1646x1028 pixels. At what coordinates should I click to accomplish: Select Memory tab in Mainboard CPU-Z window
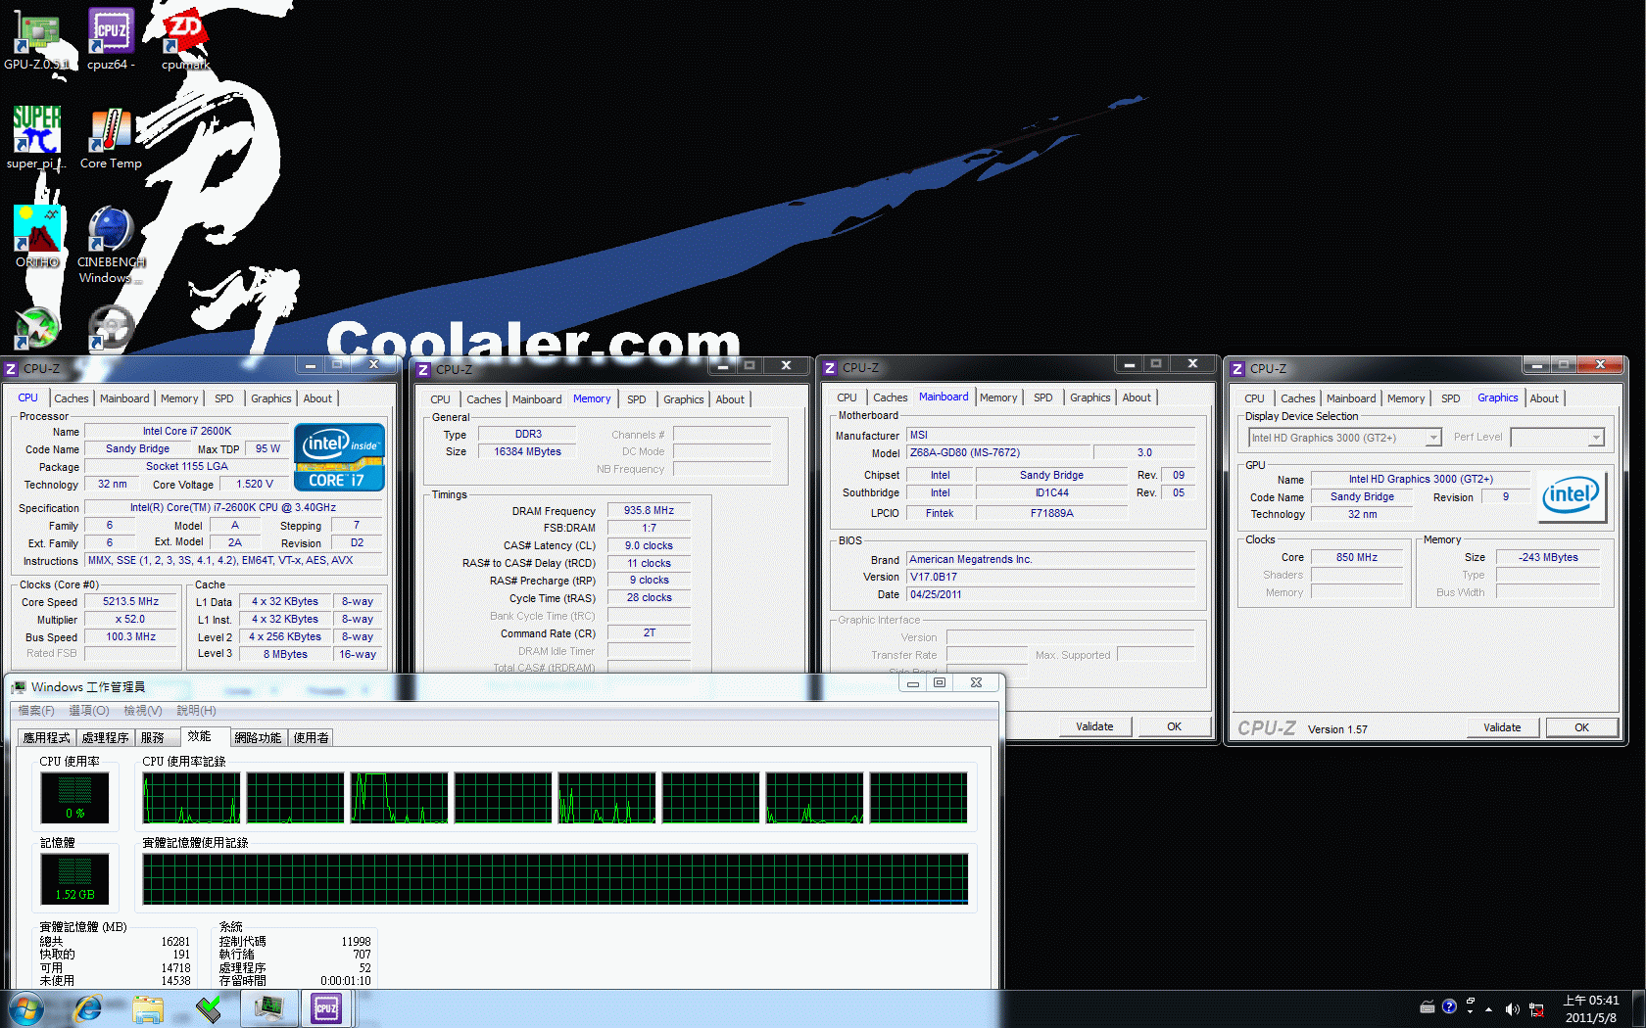point(998,397)
